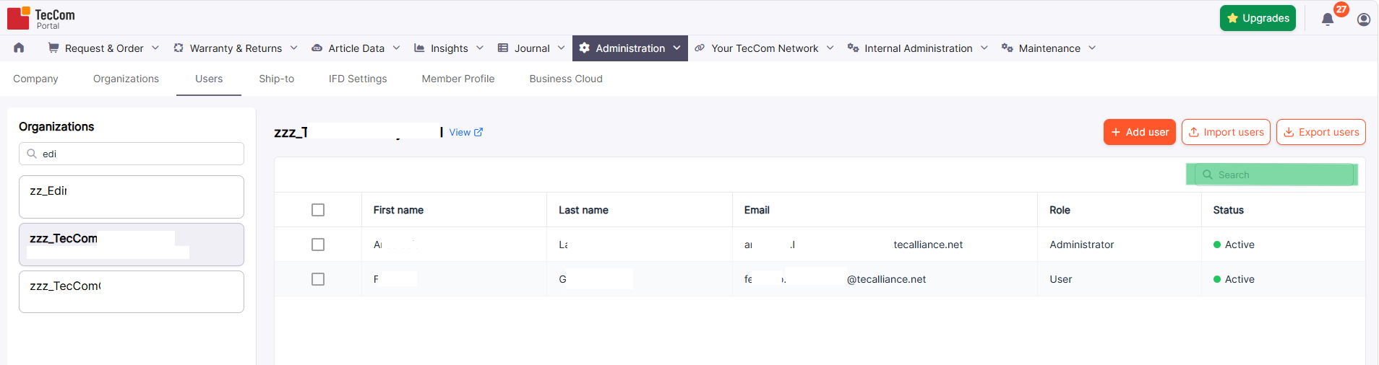Expand the Warranty & Returns chevron
The height and width of the screenshot is (365, 1379).
point(293,48)
